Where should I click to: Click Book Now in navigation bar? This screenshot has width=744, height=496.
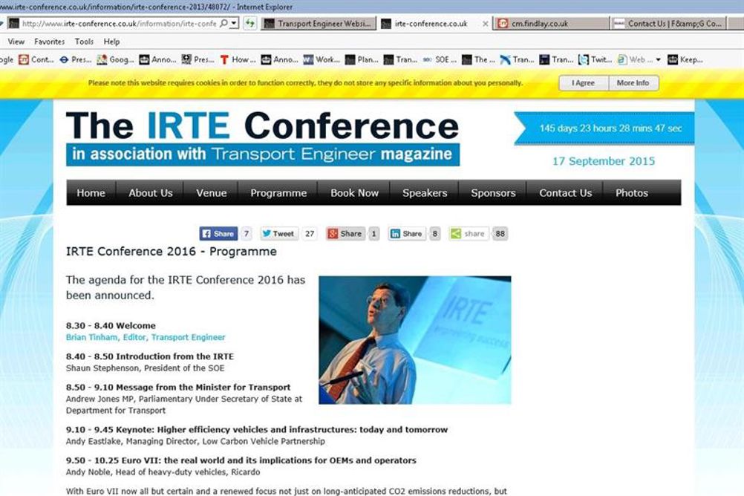coord(354,193)
